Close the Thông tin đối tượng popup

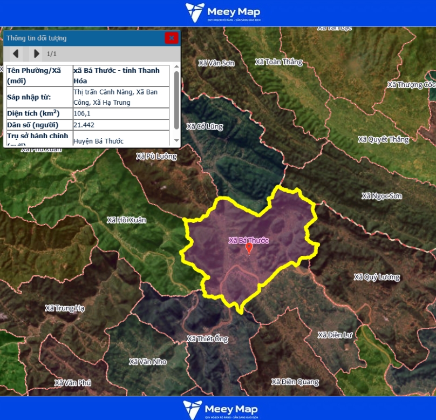[x=171, y=38]
